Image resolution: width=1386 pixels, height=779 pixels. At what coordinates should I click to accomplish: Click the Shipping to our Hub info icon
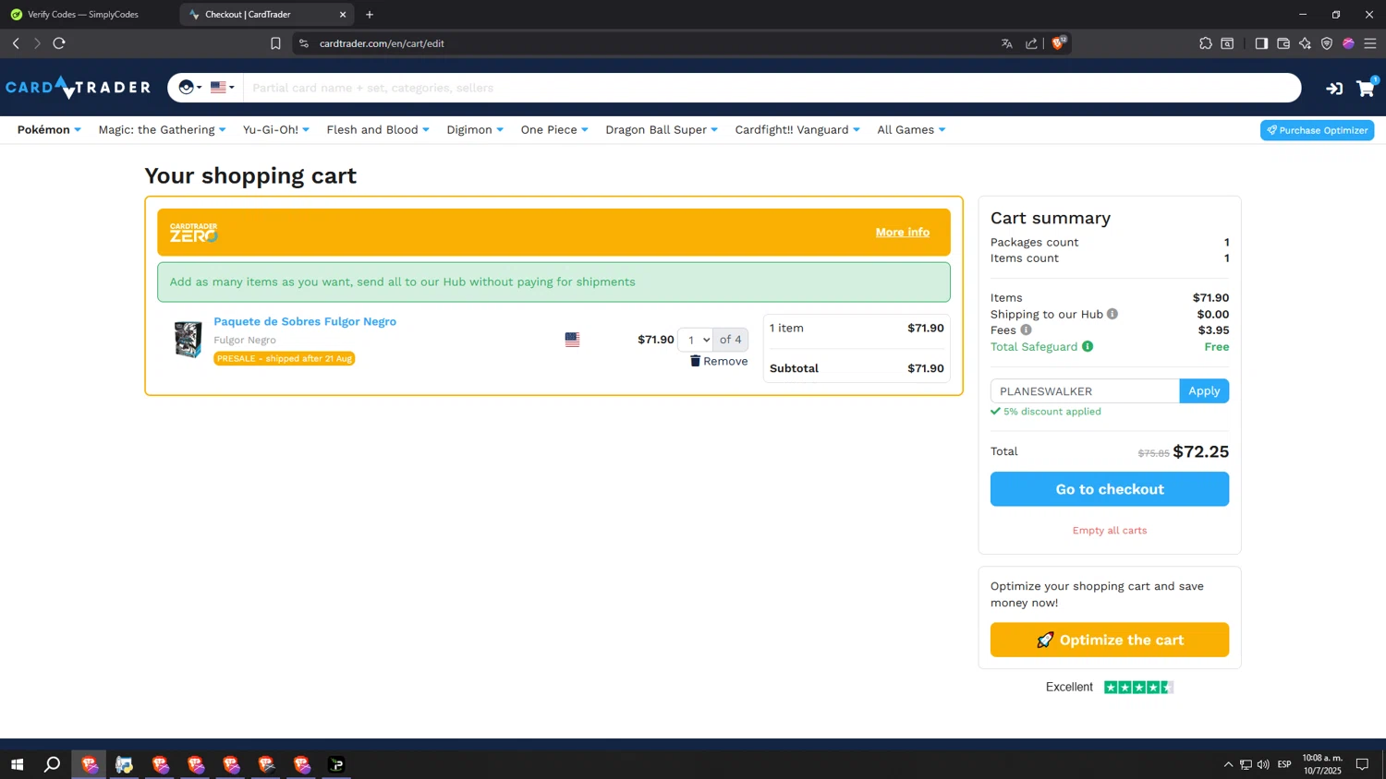(x=1112, y=314)
